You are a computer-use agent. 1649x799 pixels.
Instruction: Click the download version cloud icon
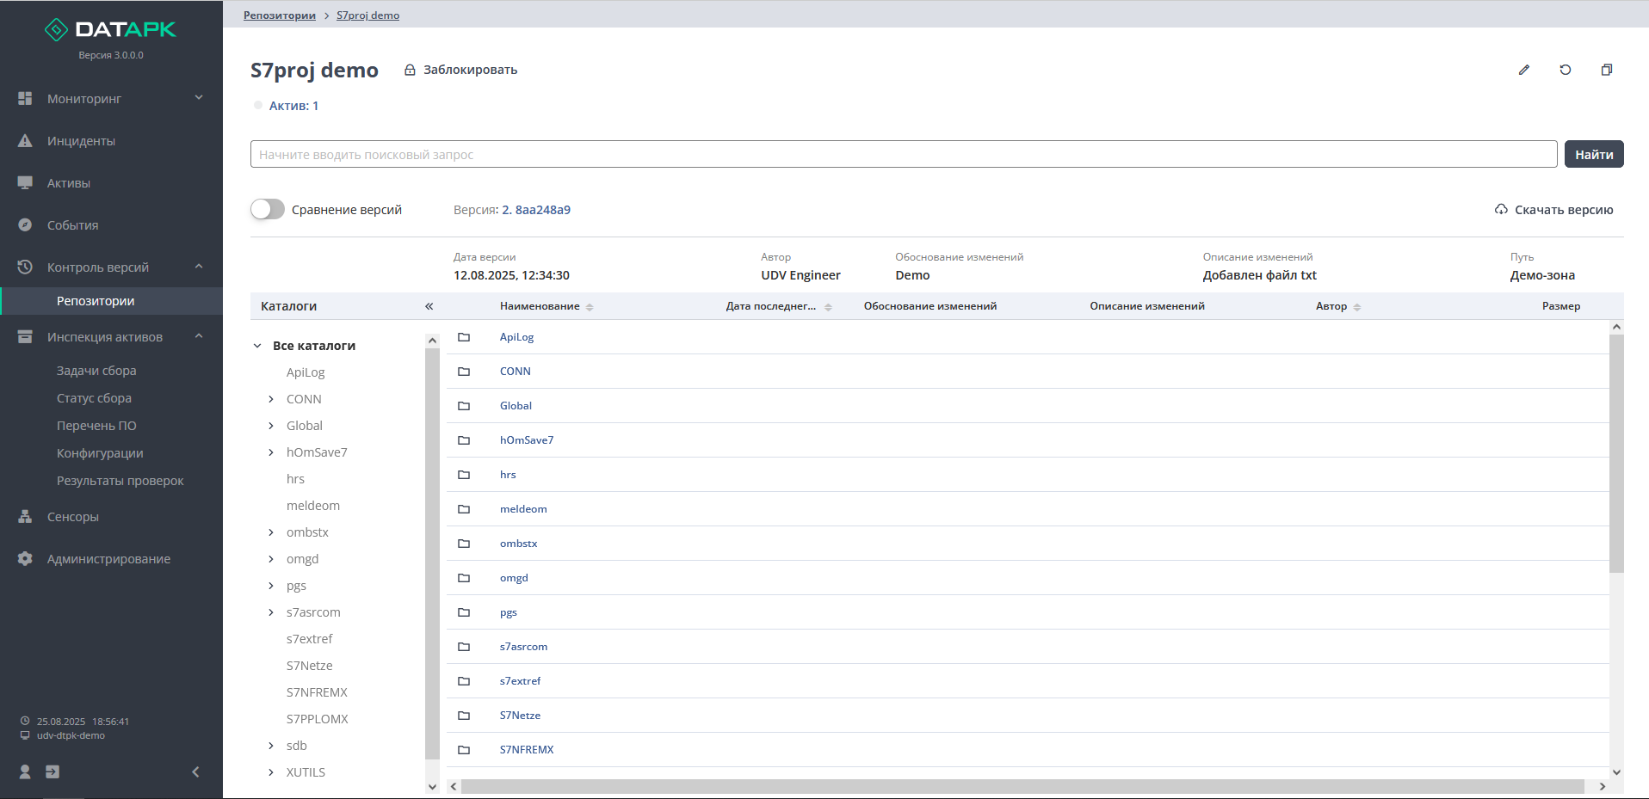click(x=1501, y=210)
